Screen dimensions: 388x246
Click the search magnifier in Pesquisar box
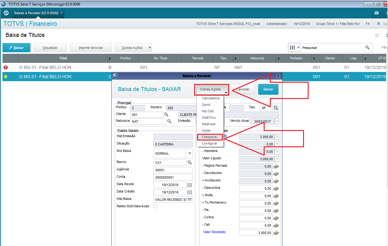coord(367,48)
